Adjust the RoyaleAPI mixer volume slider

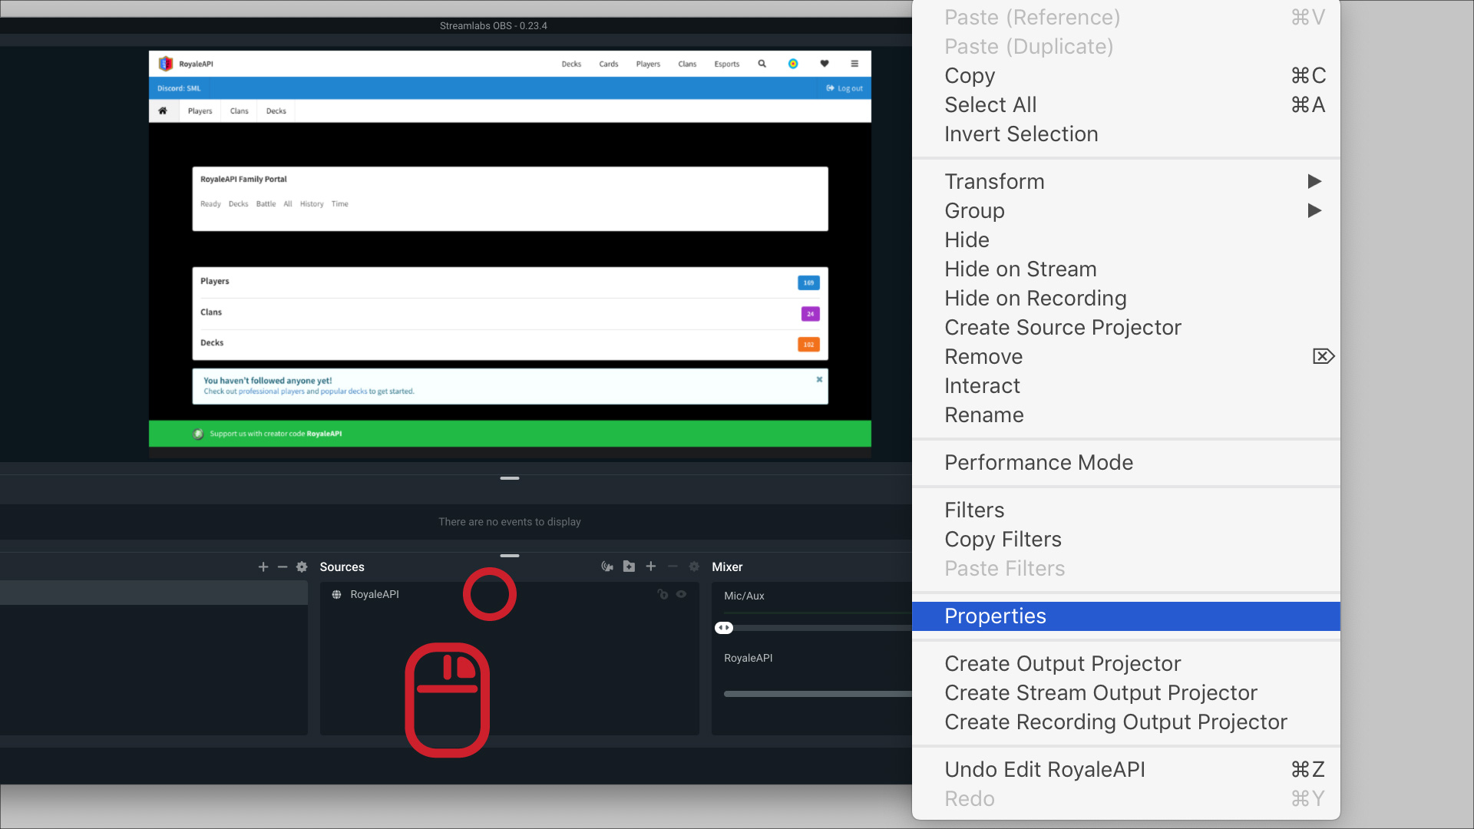(x=818, y=694)
